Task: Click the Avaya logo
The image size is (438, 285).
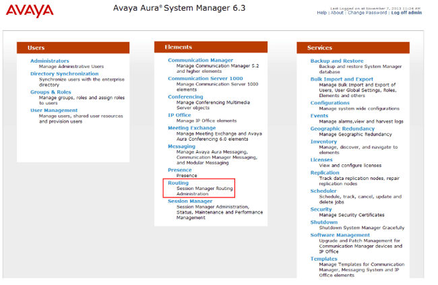Action: tap(30, 11)
